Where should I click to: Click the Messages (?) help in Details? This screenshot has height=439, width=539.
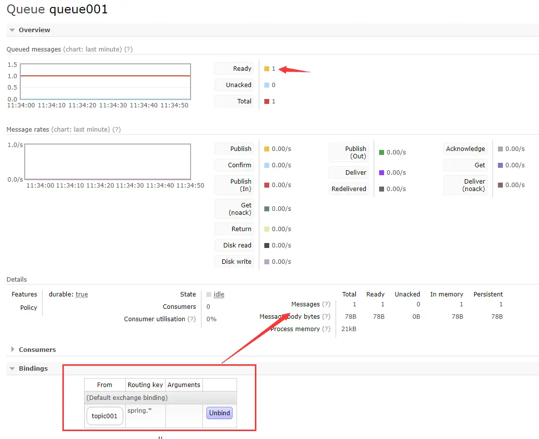coord(326,304)
